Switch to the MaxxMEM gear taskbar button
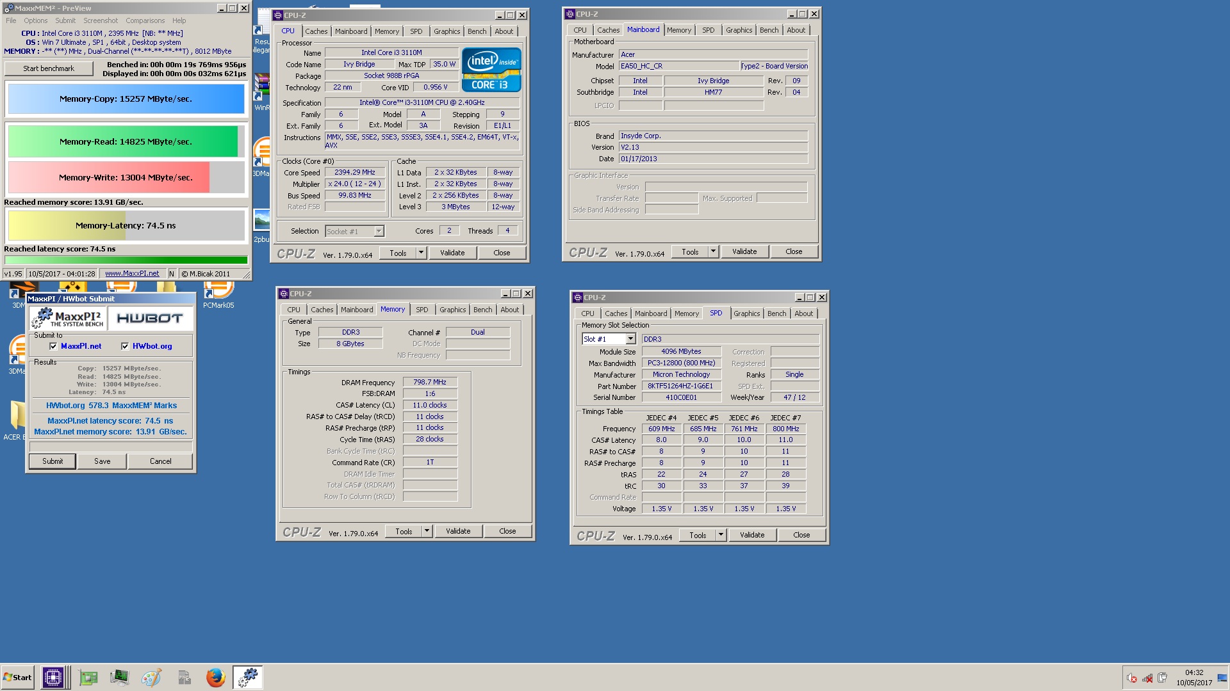Image resolution: width=1230 pixels, height=691 pixels. click(248, 678)
